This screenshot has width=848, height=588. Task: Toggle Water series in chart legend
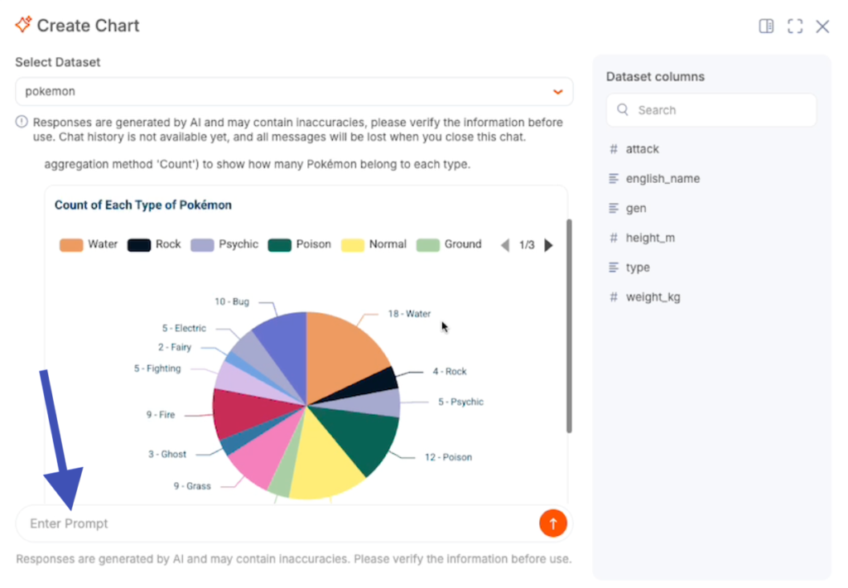(x=89, y=244)
